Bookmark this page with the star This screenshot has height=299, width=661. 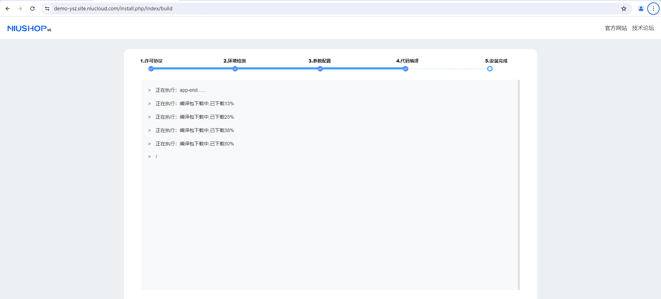(x=623, y=9)
